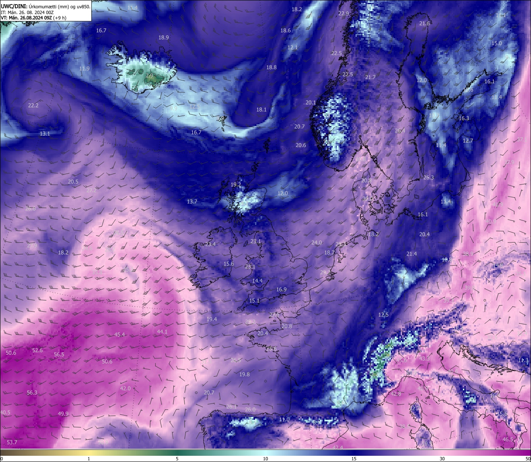Click the value '22.2' on the map
This screenshot has height=462, width=531.
click(33, 105)
